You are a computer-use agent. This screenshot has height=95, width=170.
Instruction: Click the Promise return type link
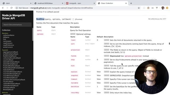[79, 19]
